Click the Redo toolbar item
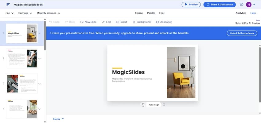Viewport: 261px width, 123px height. [70, 22]
